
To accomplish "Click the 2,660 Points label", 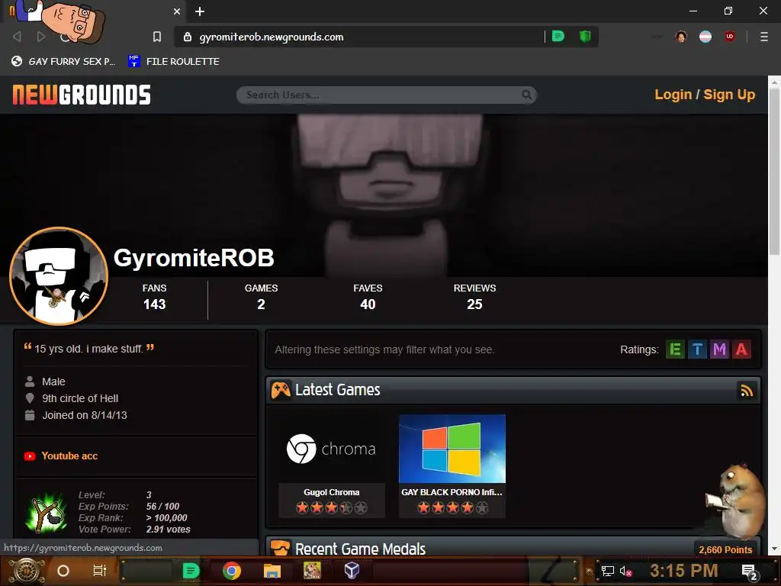I will click(725, 549).
